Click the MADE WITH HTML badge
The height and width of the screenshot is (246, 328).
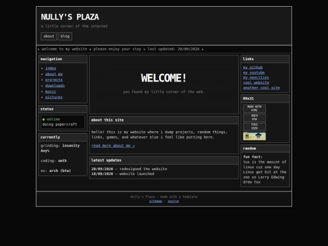click(x=255, y=109)
